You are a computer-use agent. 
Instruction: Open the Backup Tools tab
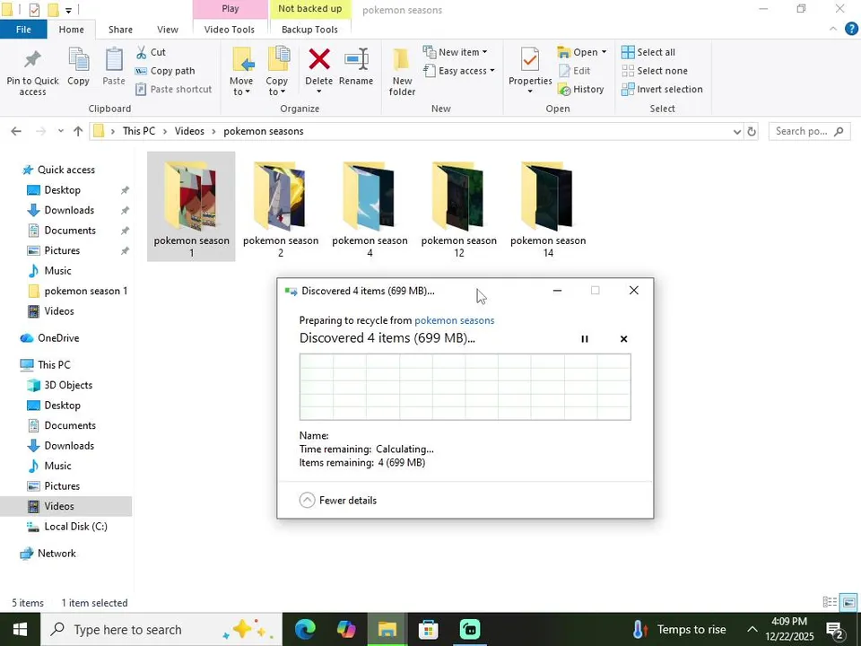coord(309,30)
